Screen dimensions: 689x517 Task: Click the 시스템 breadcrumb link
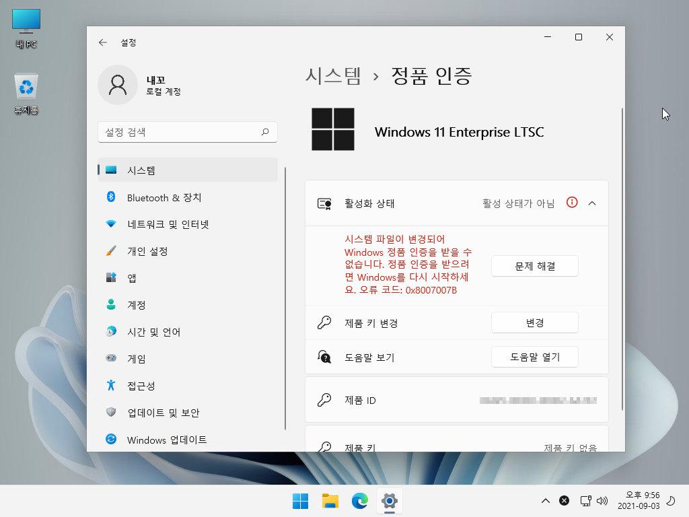[333, 76]
